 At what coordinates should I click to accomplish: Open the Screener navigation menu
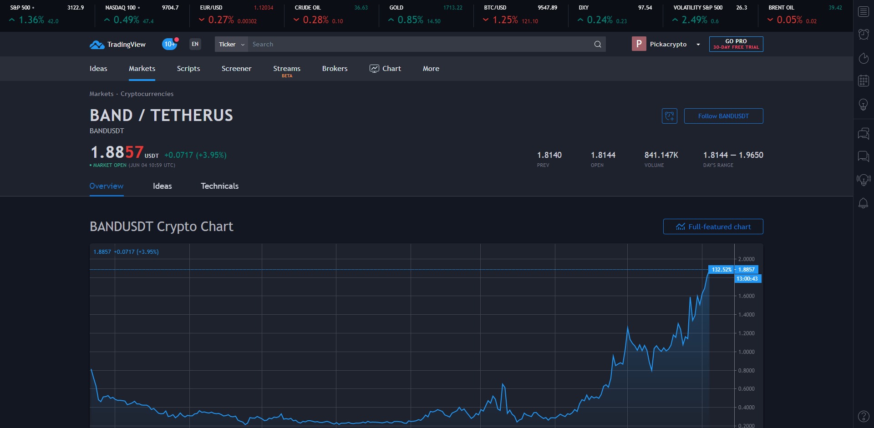coord(237,69)
